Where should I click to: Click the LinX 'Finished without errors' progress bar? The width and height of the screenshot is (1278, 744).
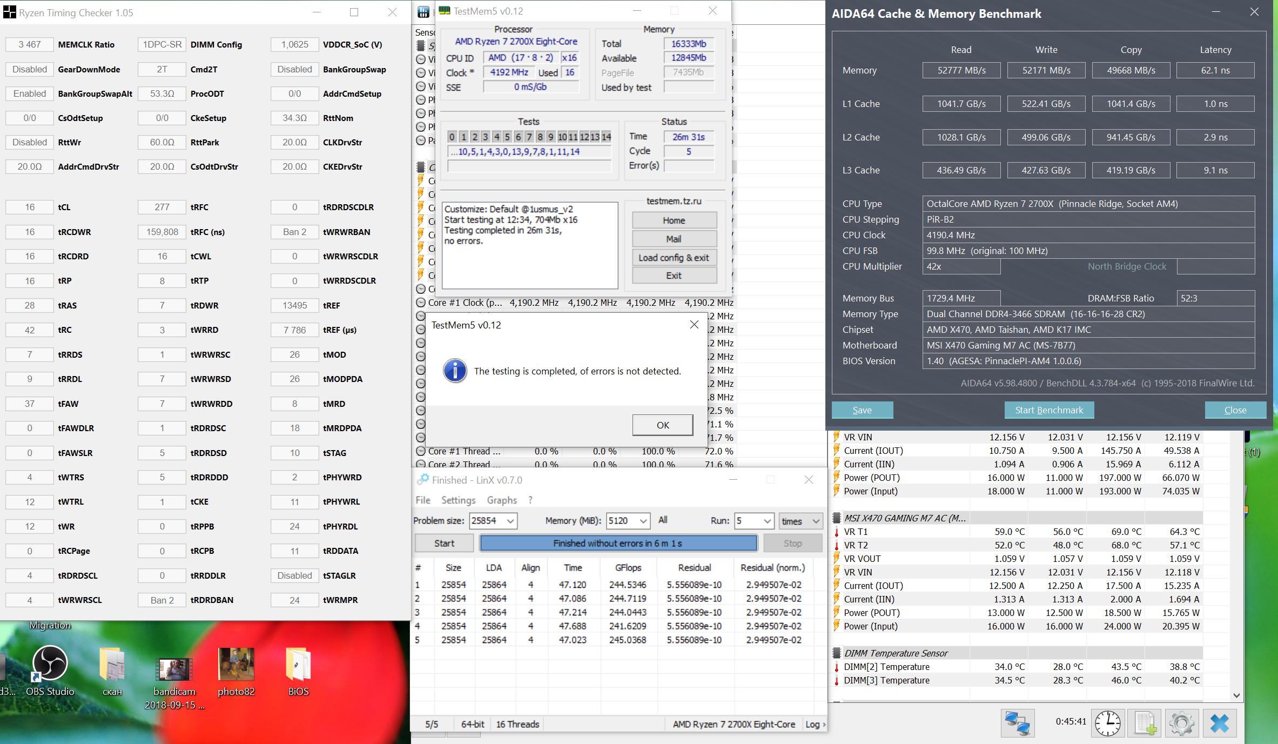pyautogui.click(x=618, y=543)
